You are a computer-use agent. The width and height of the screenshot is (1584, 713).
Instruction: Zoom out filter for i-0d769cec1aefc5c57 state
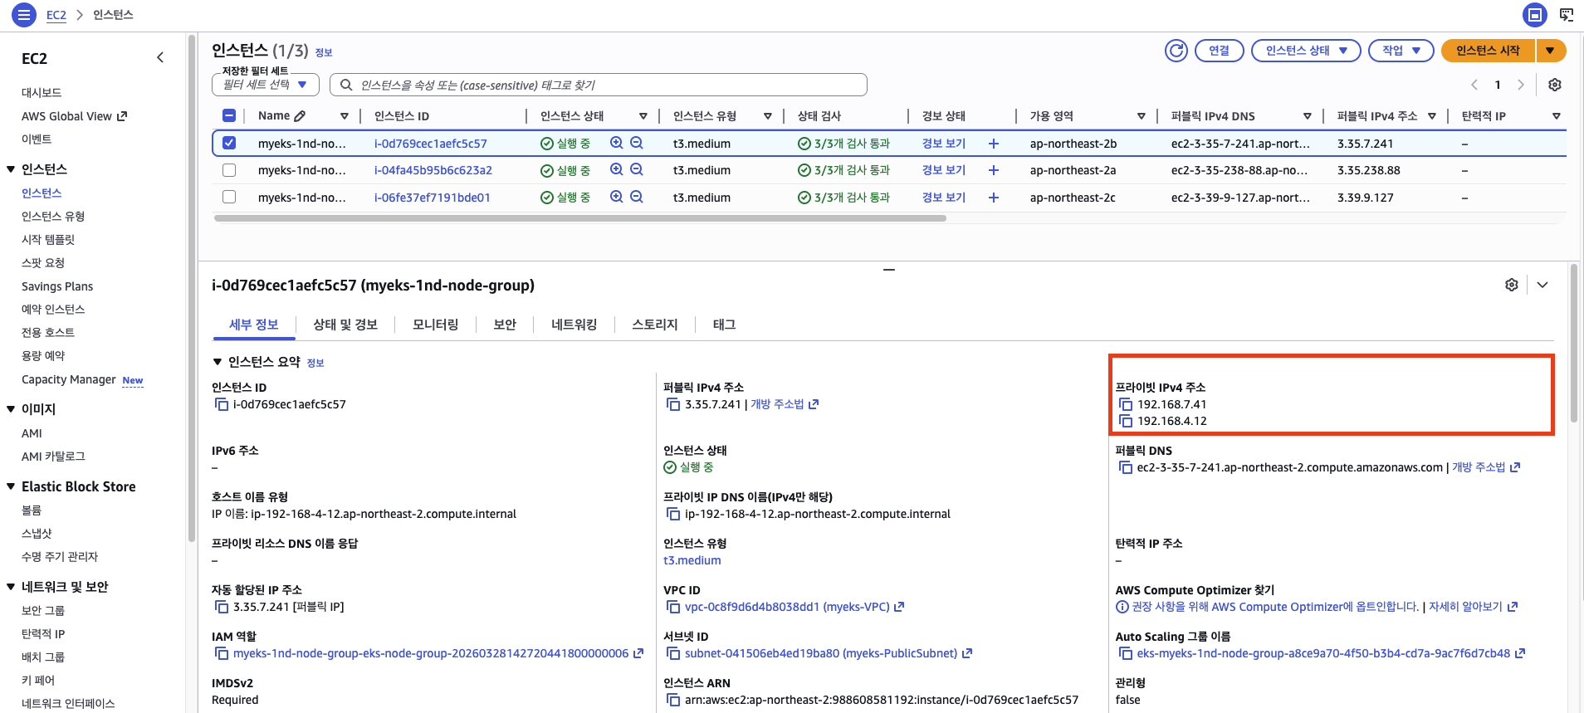(637, 143)
